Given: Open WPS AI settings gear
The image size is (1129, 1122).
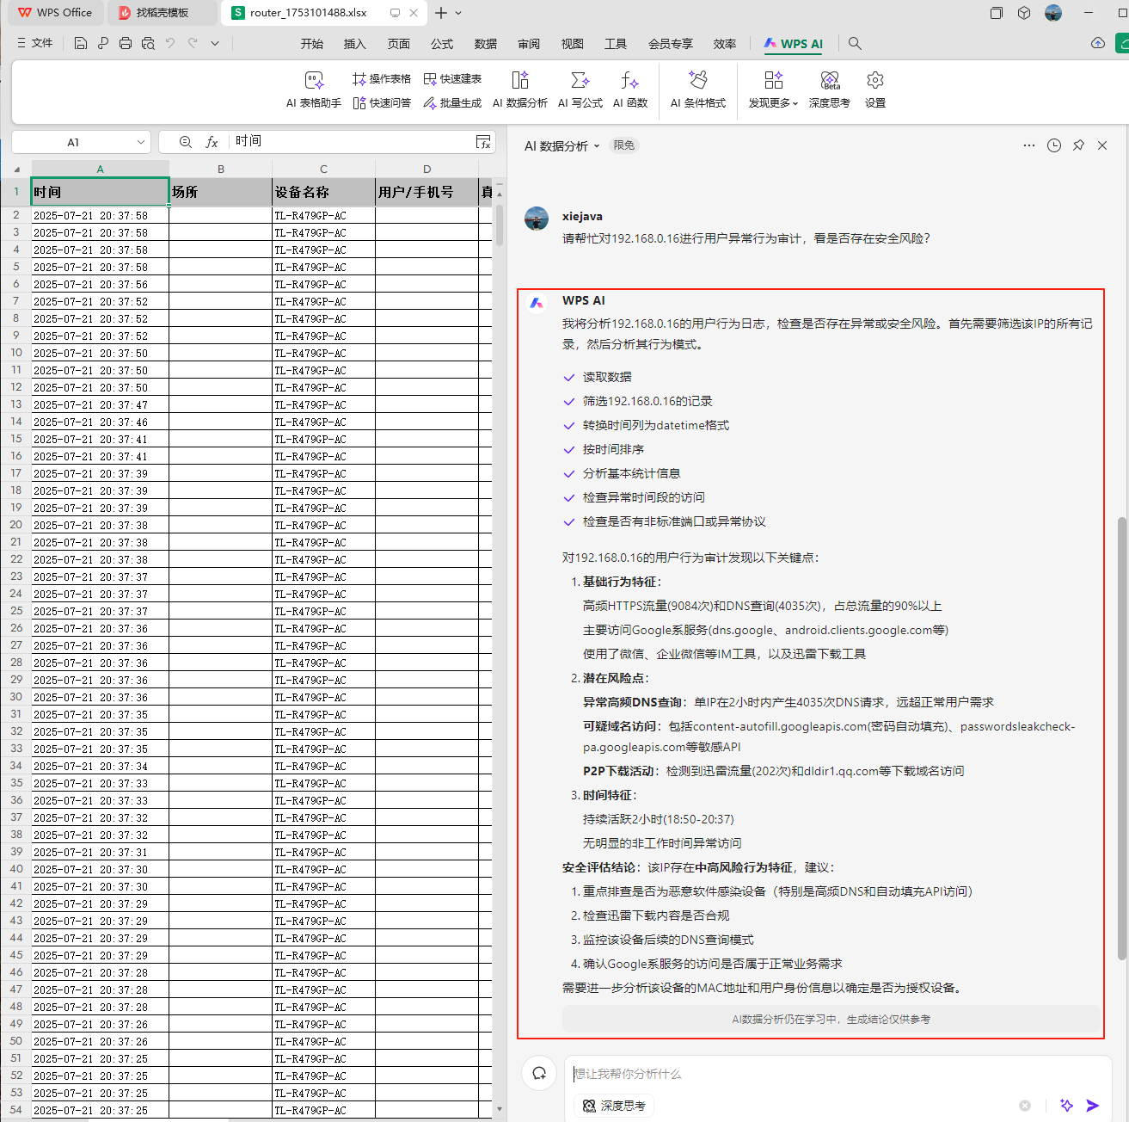Looking at the screenshot, I should pyautogui.click(x=874, y=90).
